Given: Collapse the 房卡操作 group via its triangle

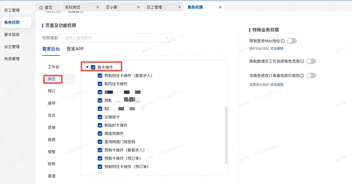Looking at the screenshot, I should click(x=87, y=67).
